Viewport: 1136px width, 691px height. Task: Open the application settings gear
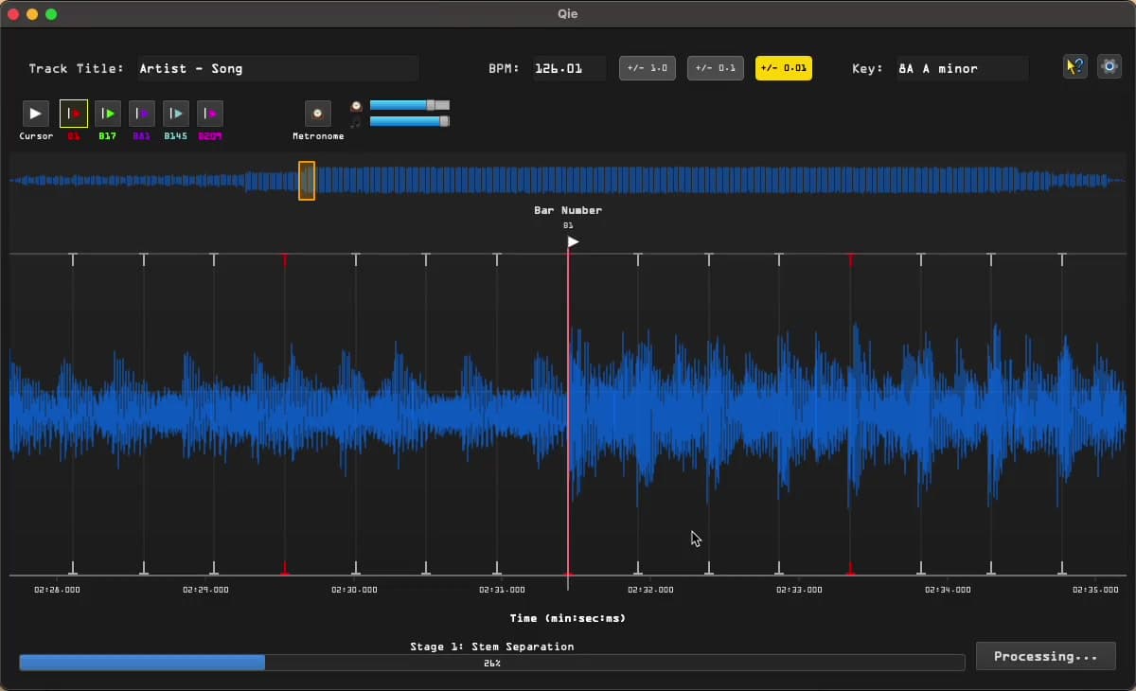pos(1109,66)
